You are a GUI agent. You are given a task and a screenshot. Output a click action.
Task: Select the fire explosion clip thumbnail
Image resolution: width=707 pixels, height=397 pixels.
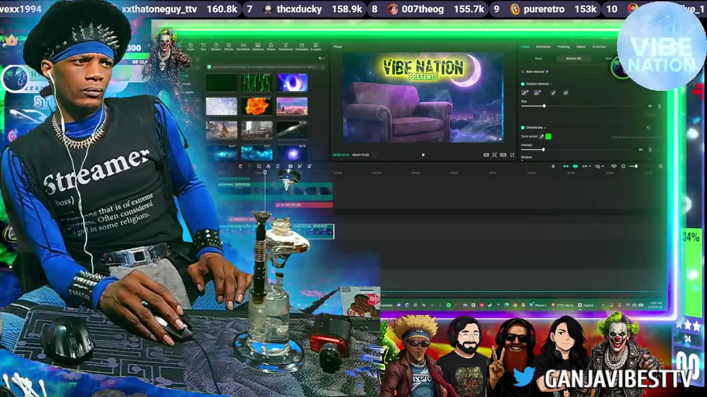[256, 106]
